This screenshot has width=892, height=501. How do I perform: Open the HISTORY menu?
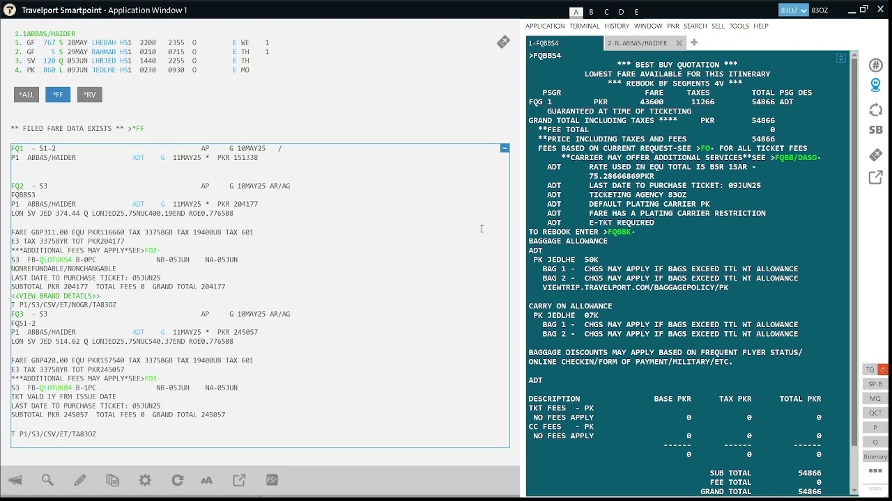pos(617,26)
